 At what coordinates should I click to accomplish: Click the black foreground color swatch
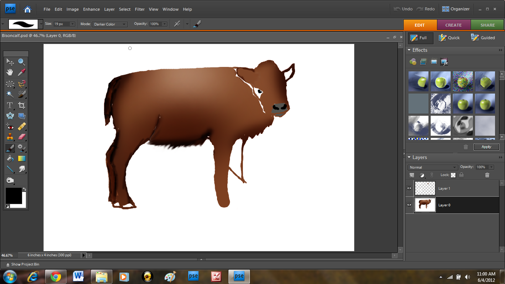click(x=14, y=196)
